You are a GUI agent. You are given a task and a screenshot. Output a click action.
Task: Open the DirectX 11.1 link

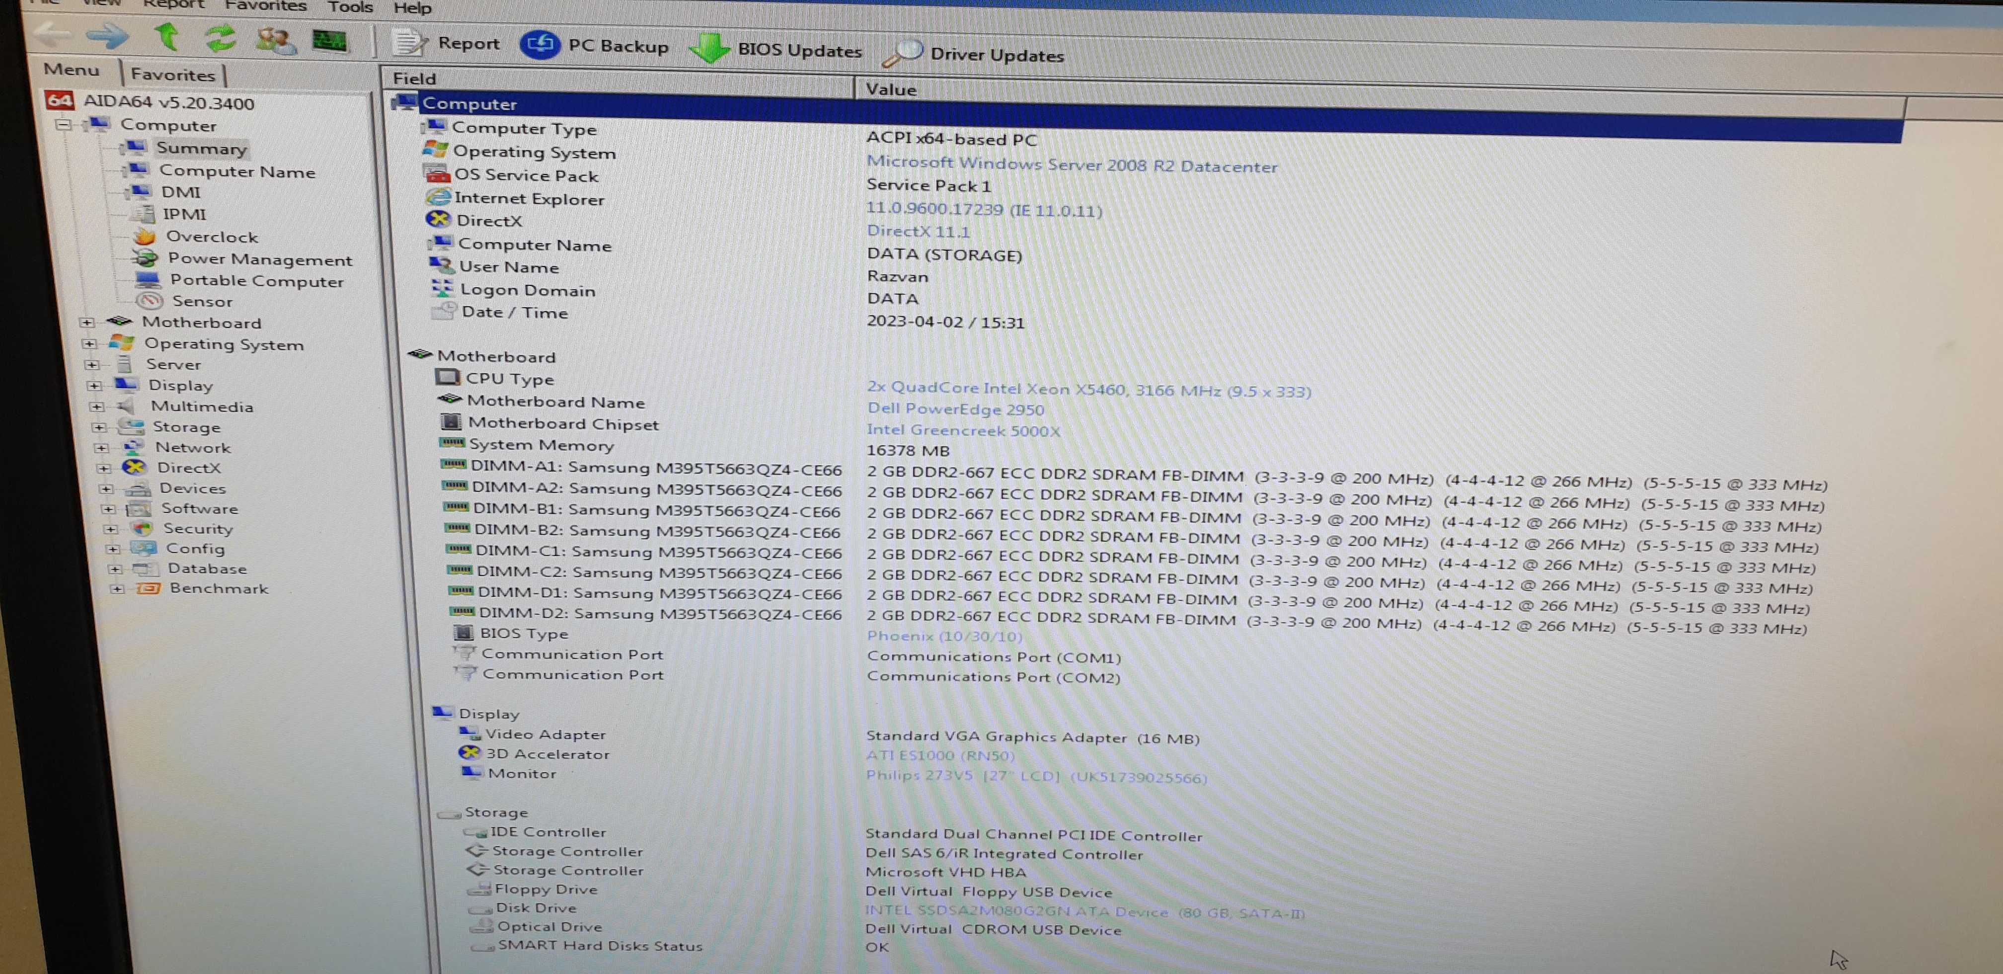[918, 231]
